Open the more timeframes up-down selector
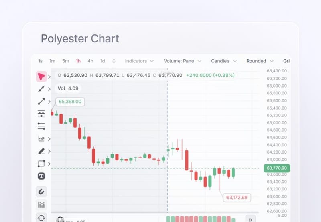The image size is (321, 222). pos(114,61)
